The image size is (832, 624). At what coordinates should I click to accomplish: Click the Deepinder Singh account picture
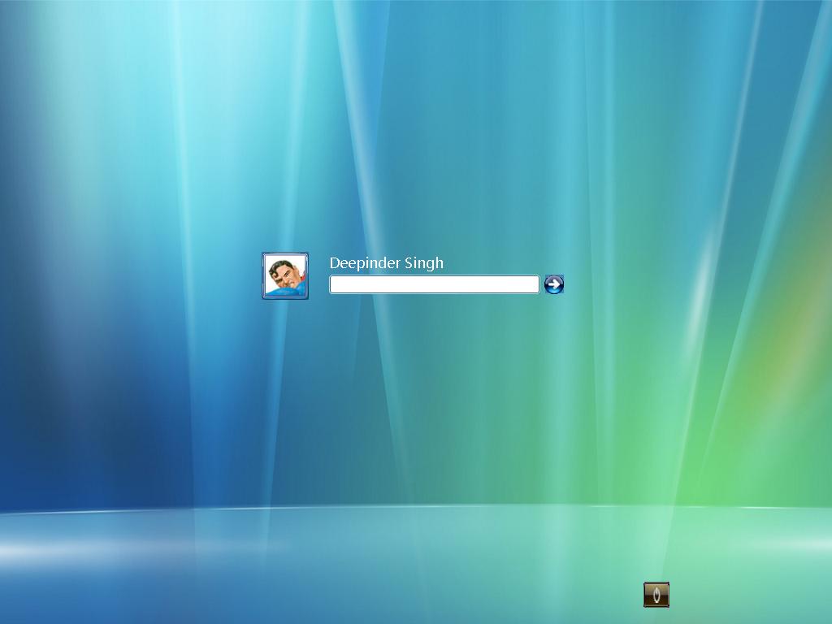tap(285, 276)
